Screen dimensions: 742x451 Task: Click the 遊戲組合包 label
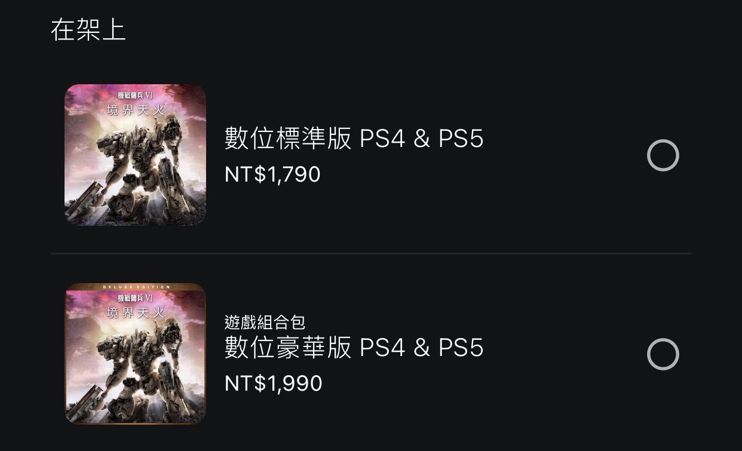click(x=265, y=323)
